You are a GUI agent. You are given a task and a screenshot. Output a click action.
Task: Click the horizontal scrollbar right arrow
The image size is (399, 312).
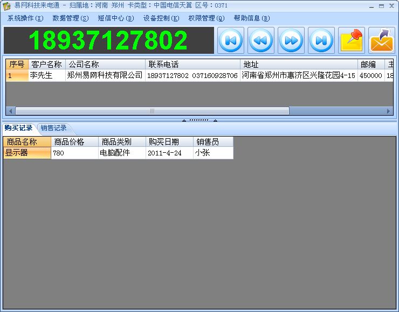tap(388, 111)
